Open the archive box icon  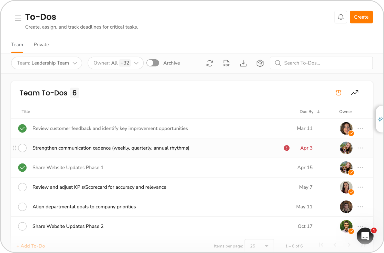click(x=260, y=63)
